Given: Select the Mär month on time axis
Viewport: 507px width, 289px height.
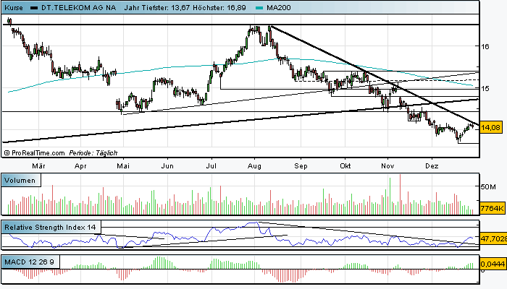Looking at the screenshot, I should (39, 166).
